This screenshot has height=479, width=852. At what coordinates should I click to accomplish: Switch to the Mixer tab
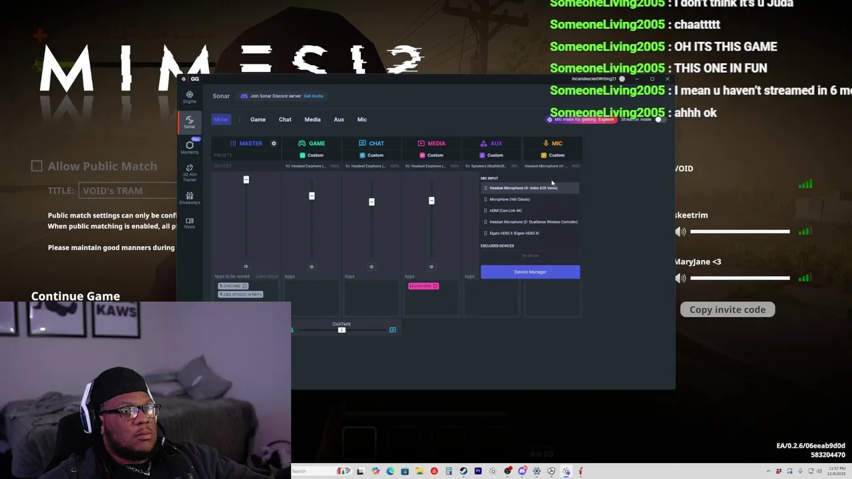tap(221, 120)
